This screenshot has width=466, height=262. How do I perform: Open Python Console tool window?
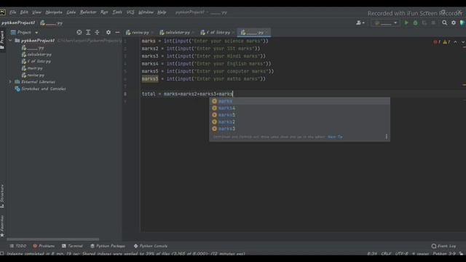151,246
